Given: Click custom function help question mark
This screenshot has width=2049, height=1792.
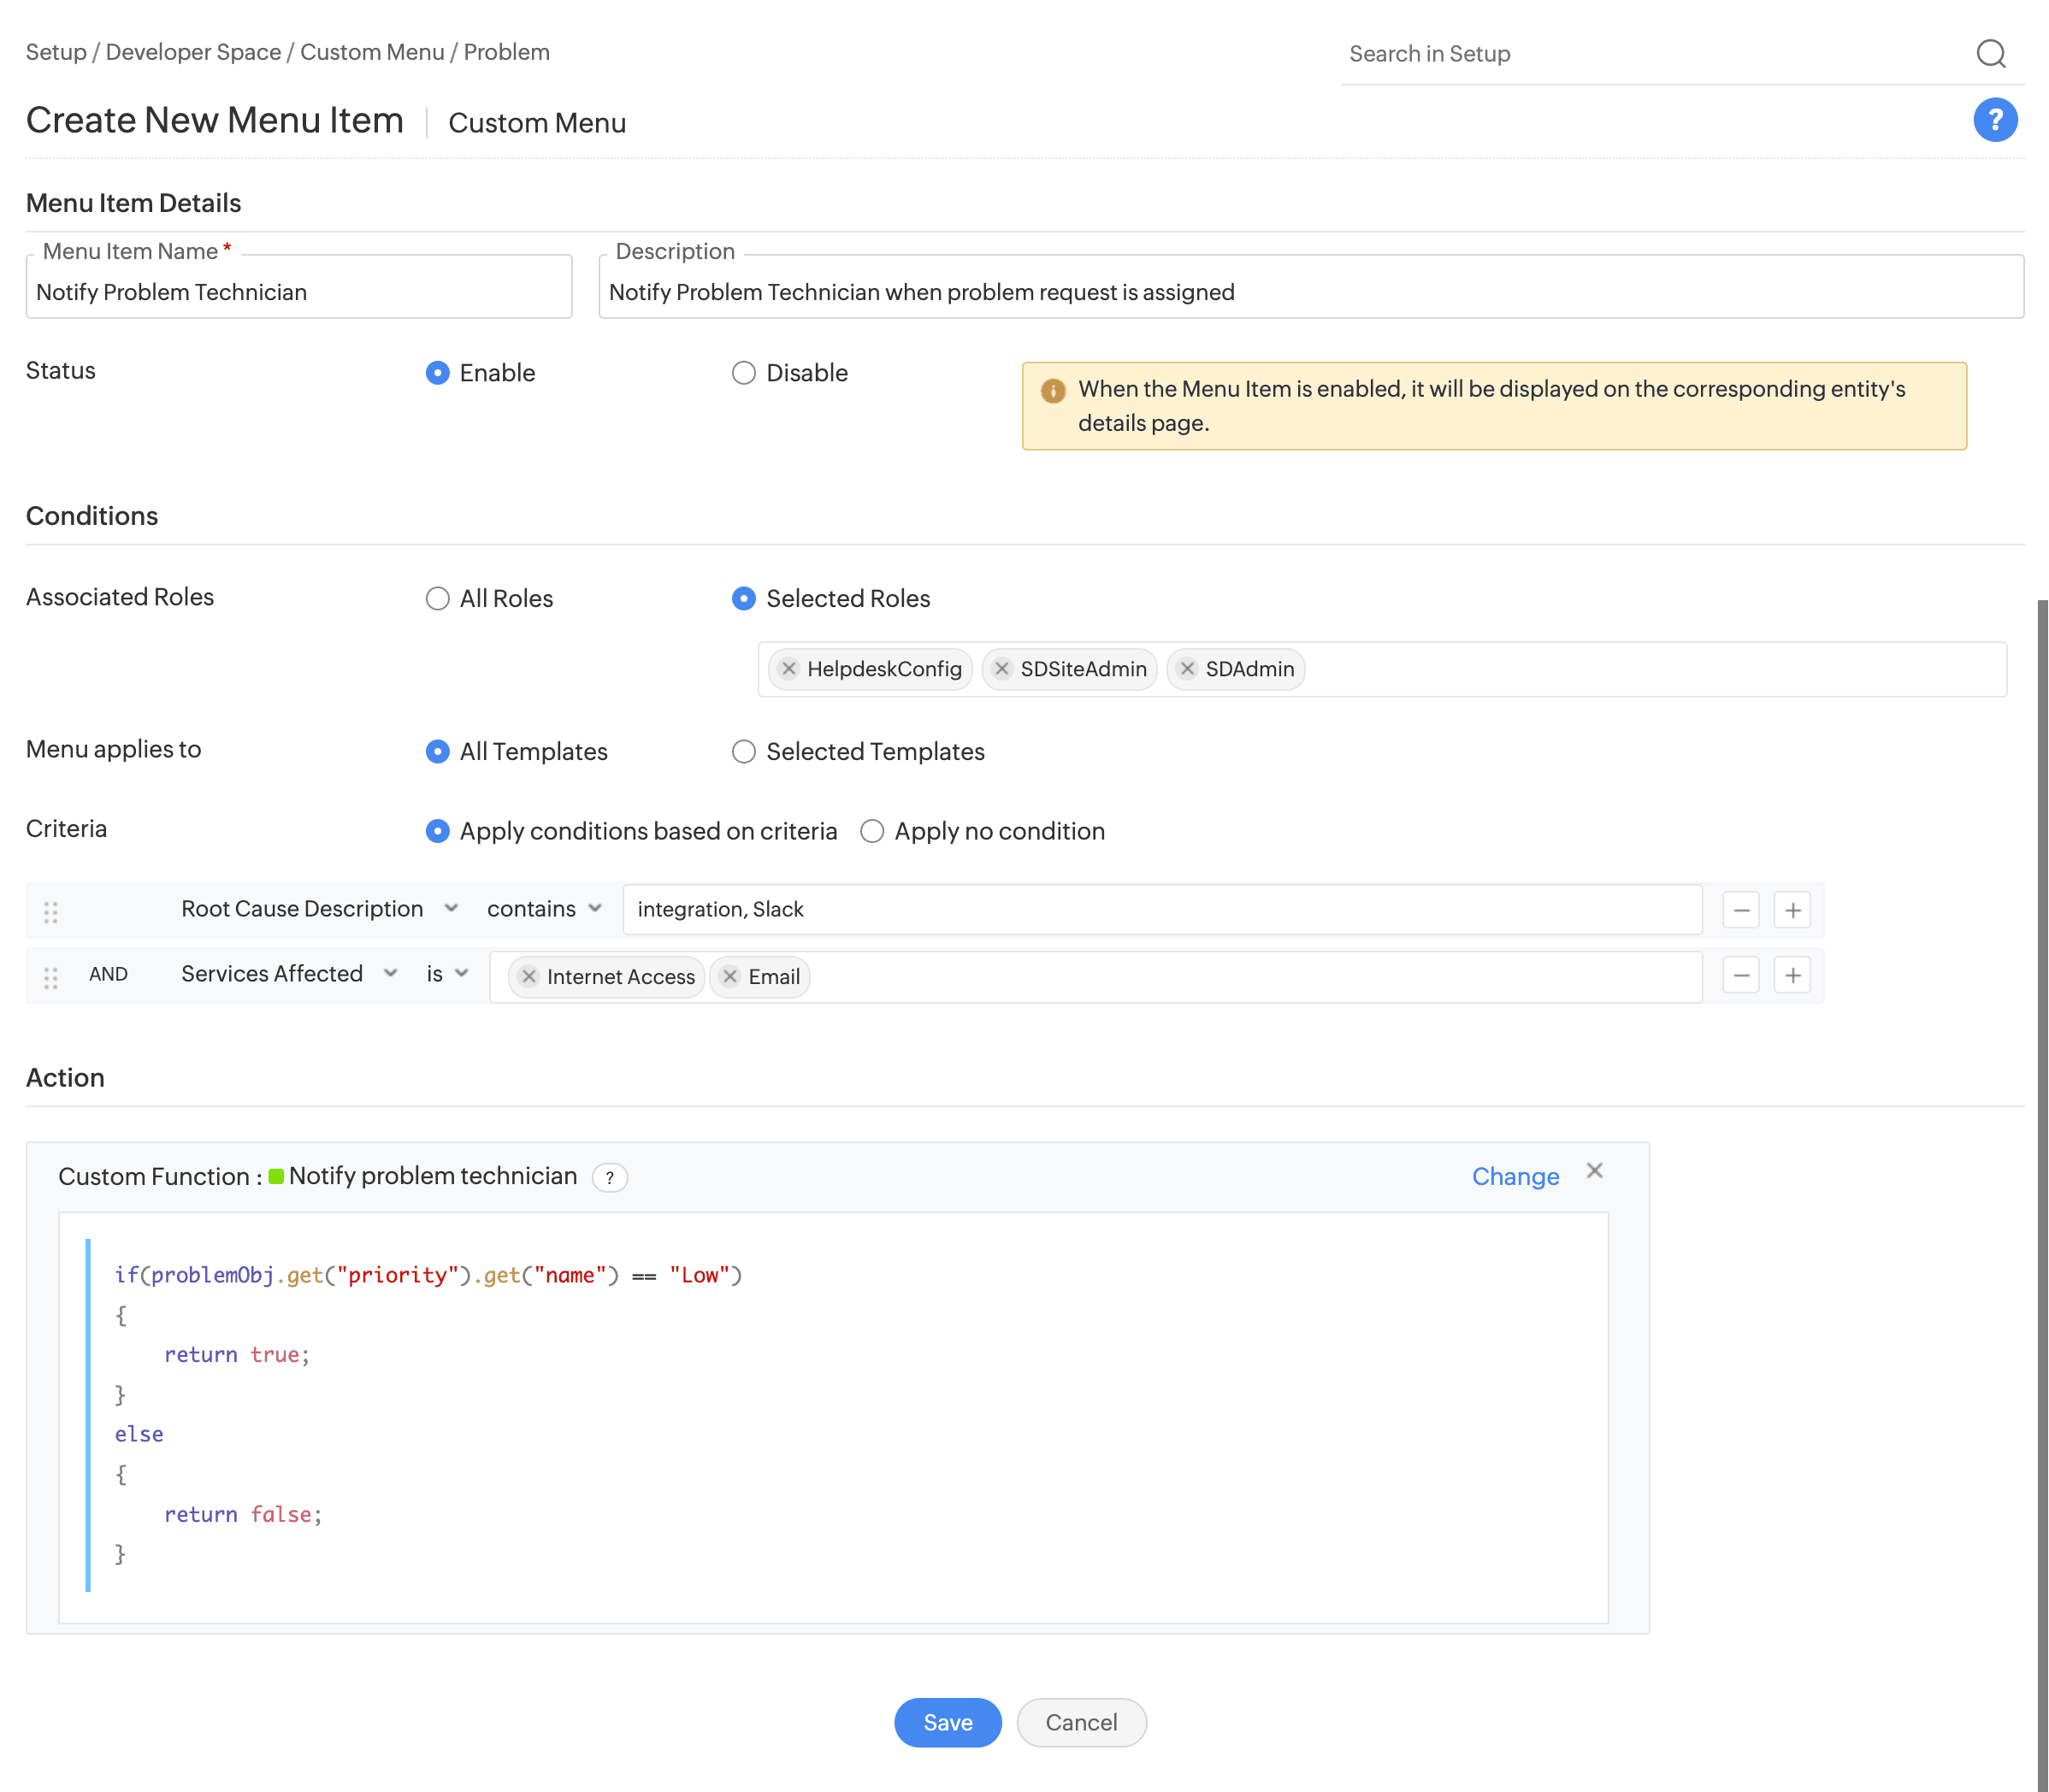Looking at the screenshot, I should [610, 1177].
